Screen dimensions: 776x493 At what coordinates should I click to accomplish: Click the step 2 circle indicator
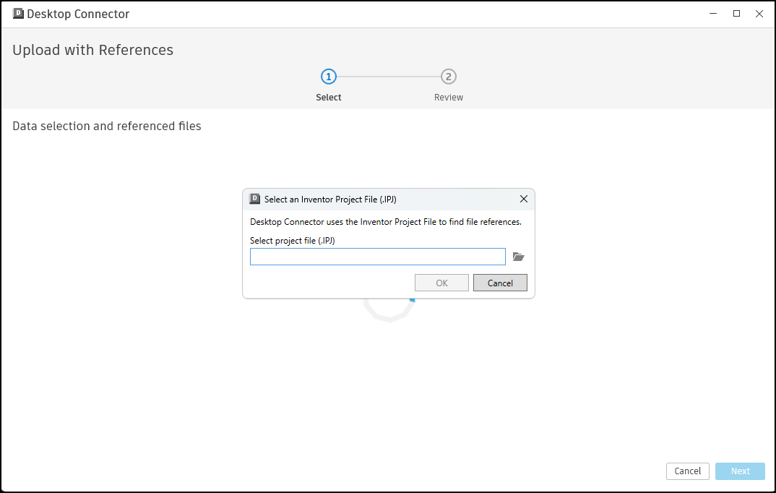[x=449, y=77]
